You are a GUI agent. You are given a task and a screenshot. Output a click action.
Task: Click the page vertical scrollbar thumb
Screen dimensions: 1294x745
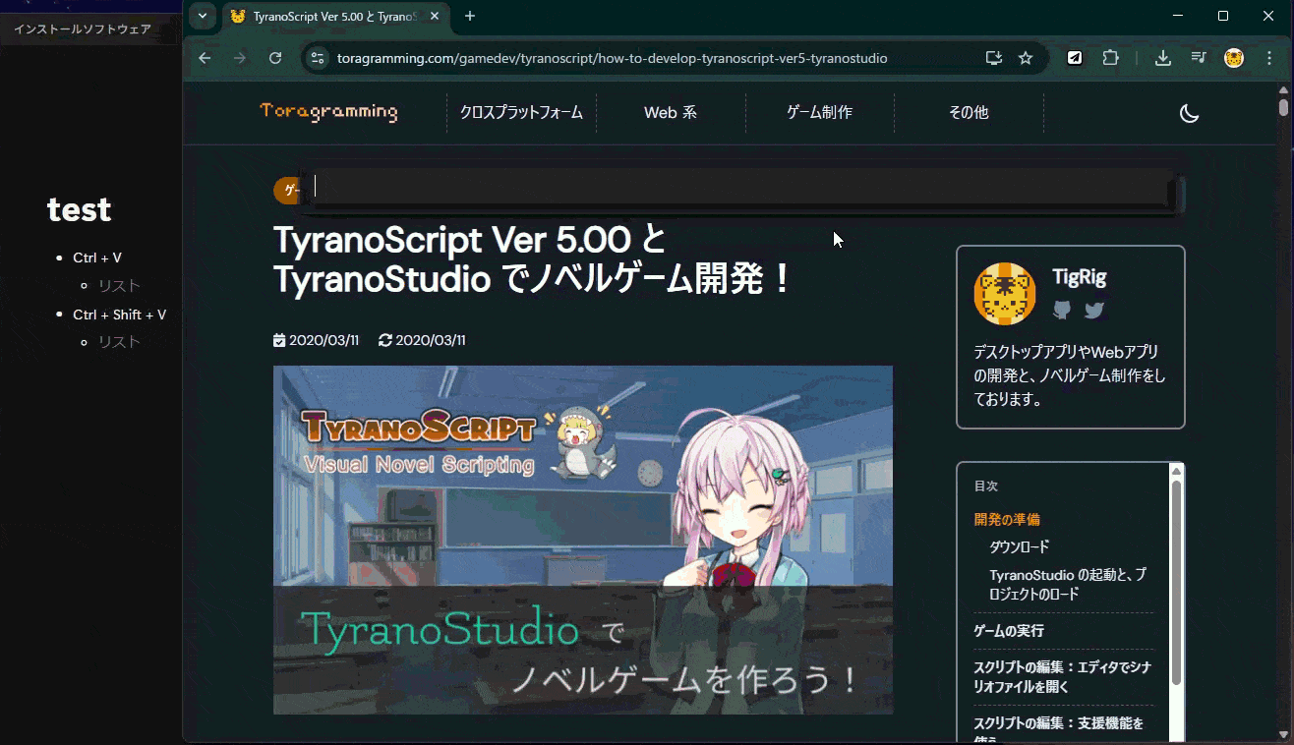pyautogui.click(x=1283, y=106)
